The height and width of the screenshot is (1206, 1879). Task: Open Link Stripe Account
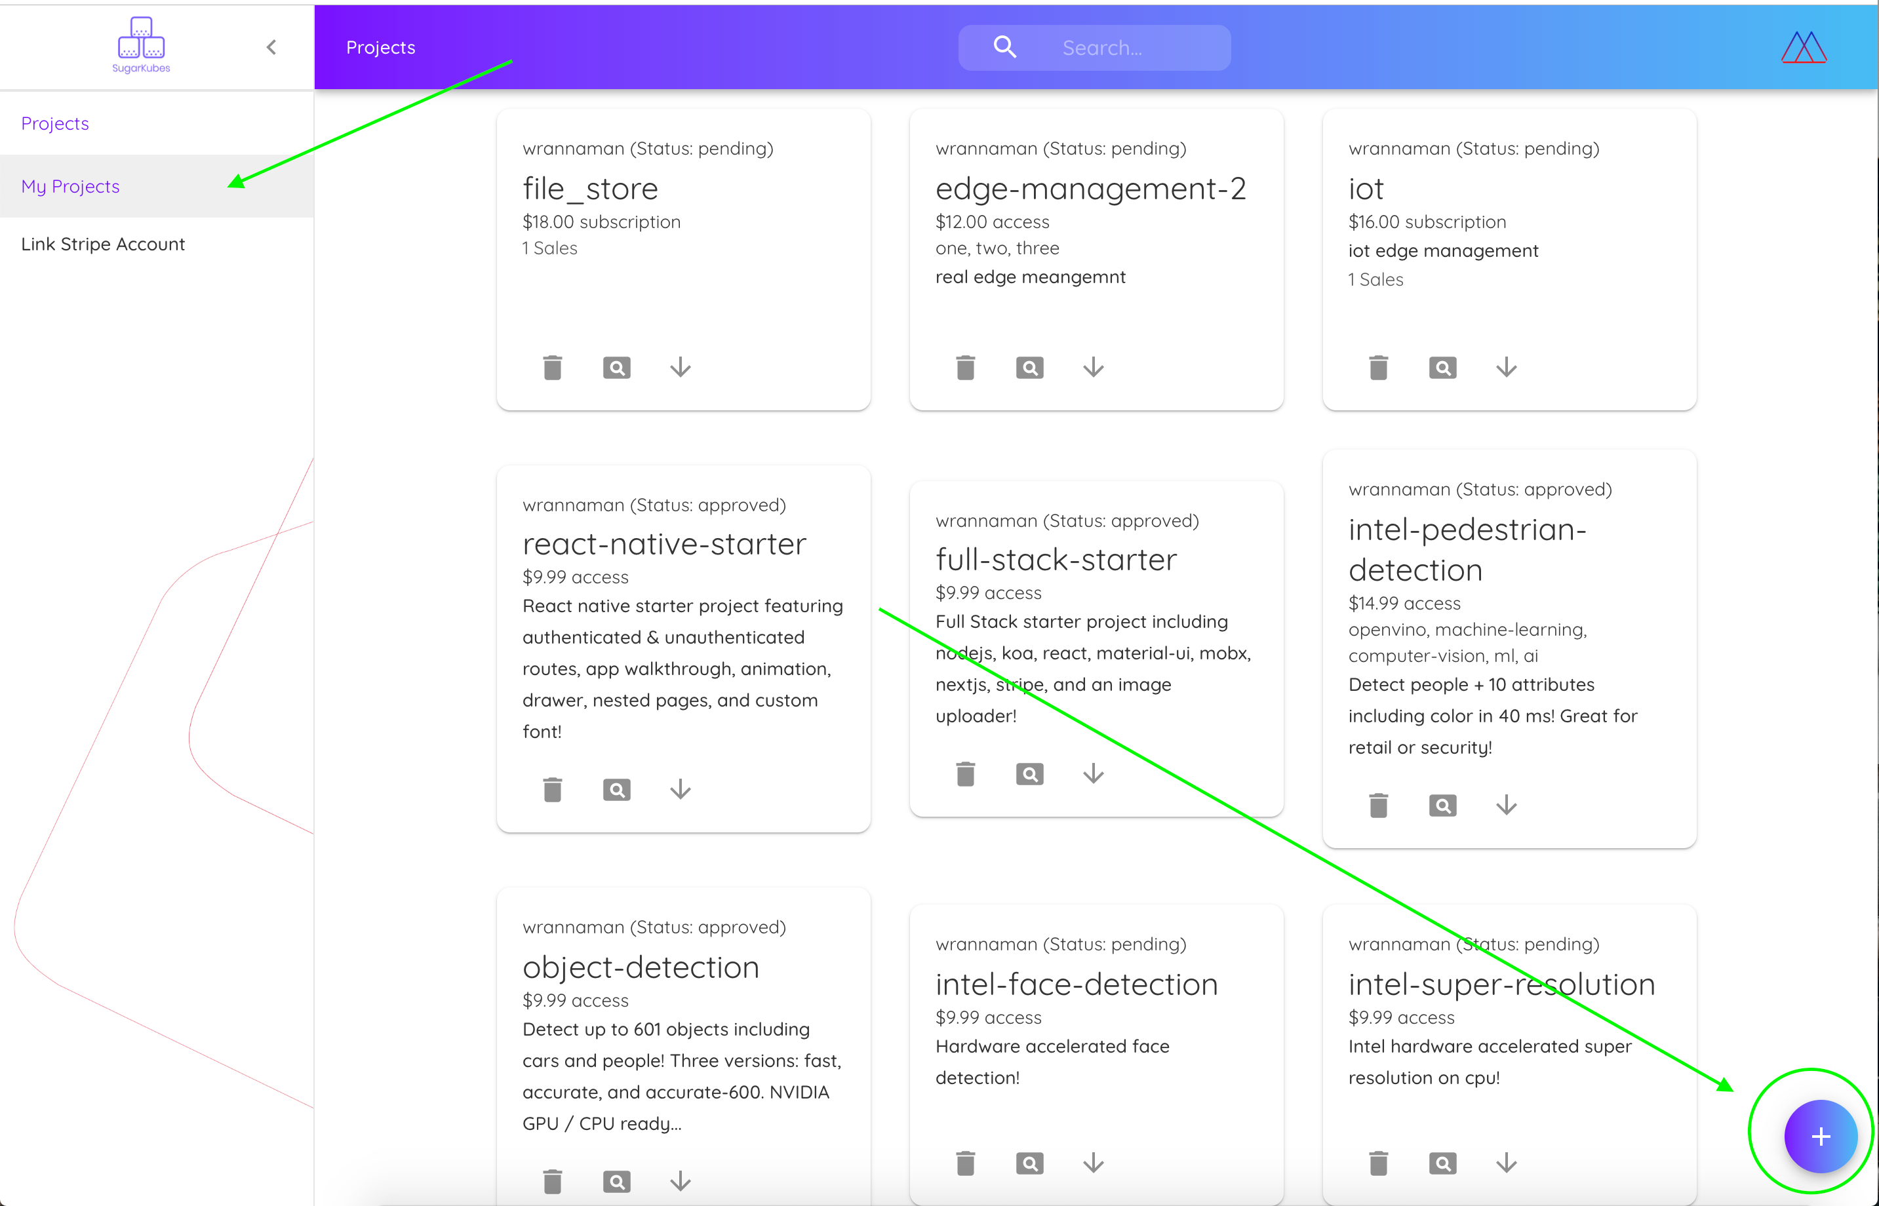(103, 244)
